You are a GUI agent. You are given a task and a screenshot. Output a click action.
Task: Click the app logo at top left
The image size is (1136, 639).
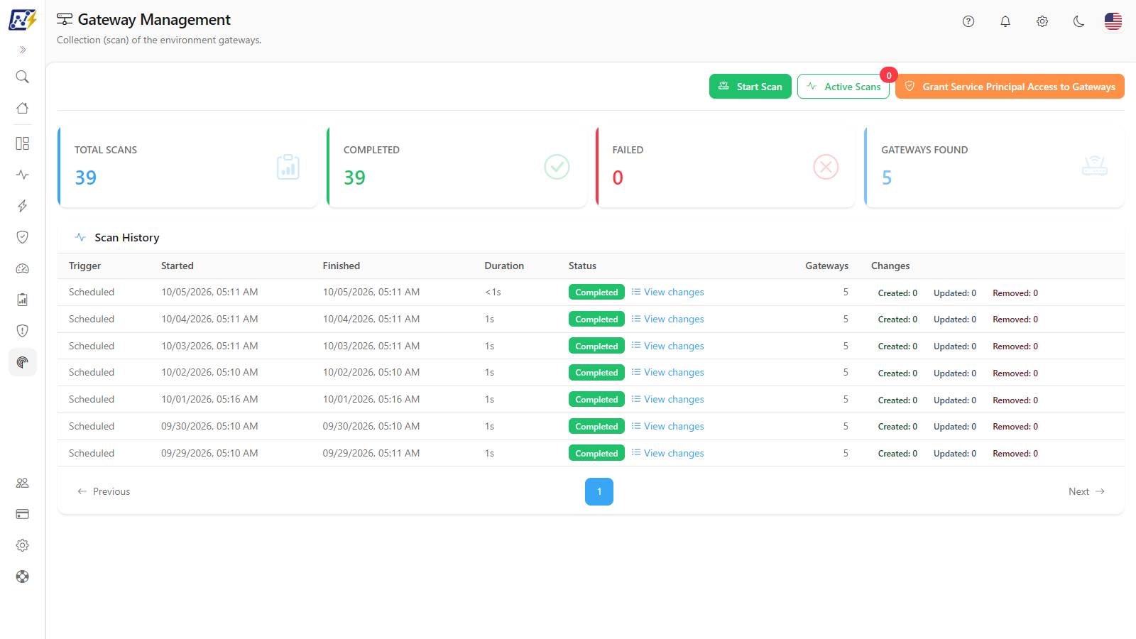(x=23, y=19)
